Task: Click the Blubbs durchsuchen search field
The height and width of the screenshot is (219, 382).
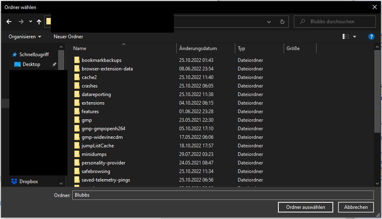Action: [x=335, y=22]
